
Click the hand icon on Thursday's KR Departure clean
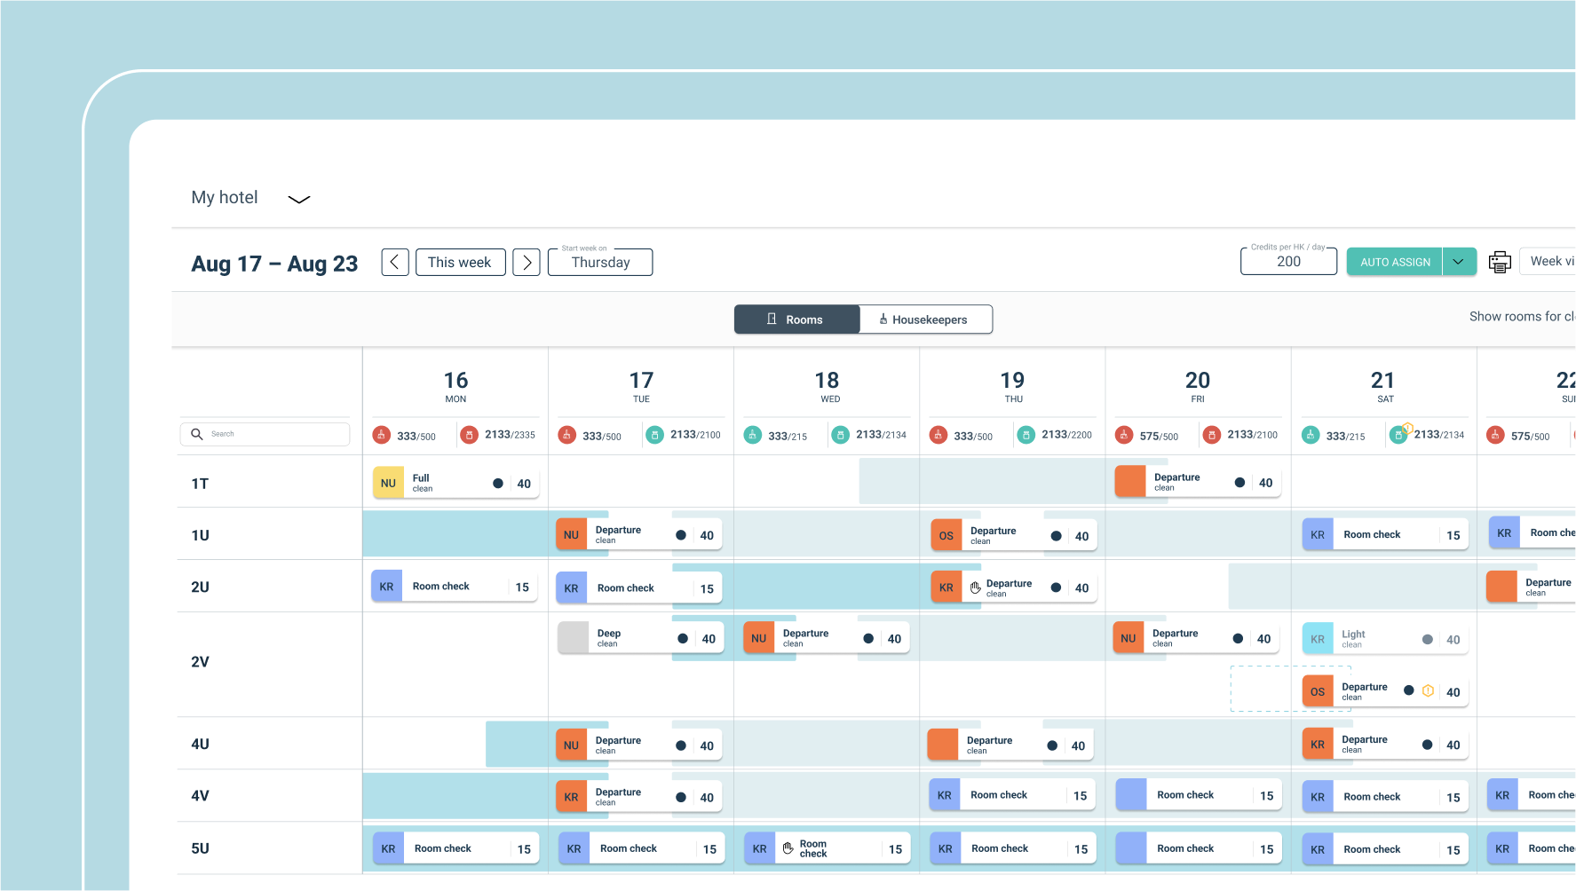click(975, 587)
